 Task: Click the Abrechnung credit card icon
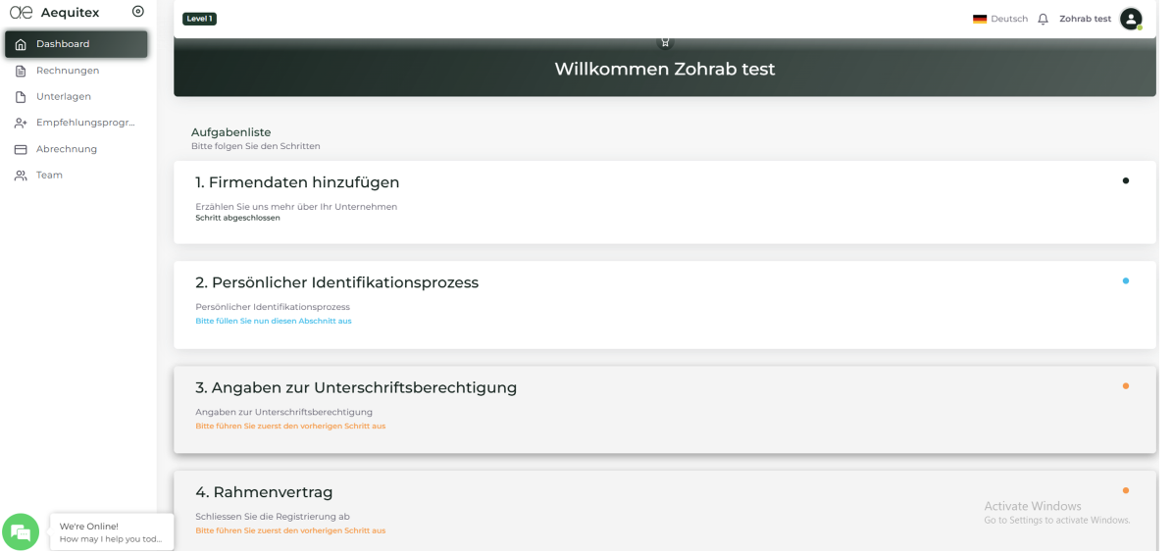pos(21,149)
